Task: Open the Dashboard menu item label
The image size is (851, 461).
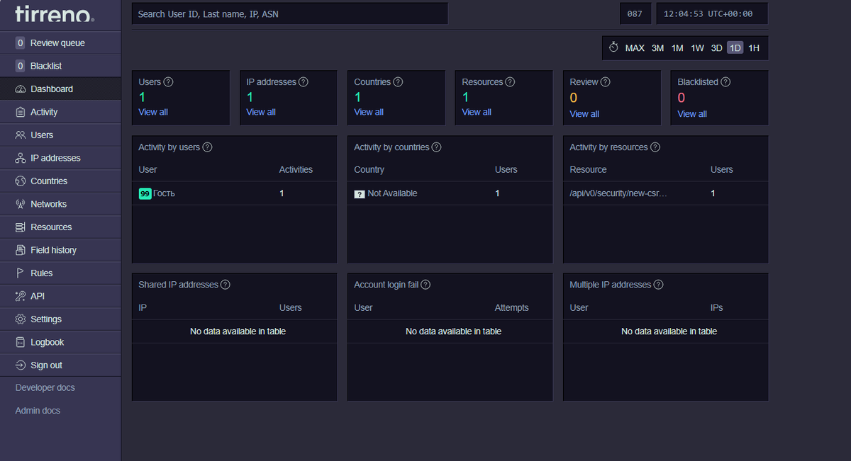Action: click(52, 89)
